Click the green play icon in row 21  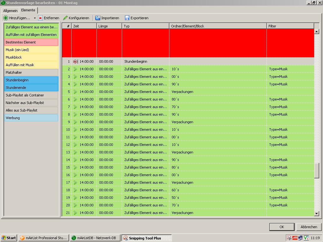75,213
